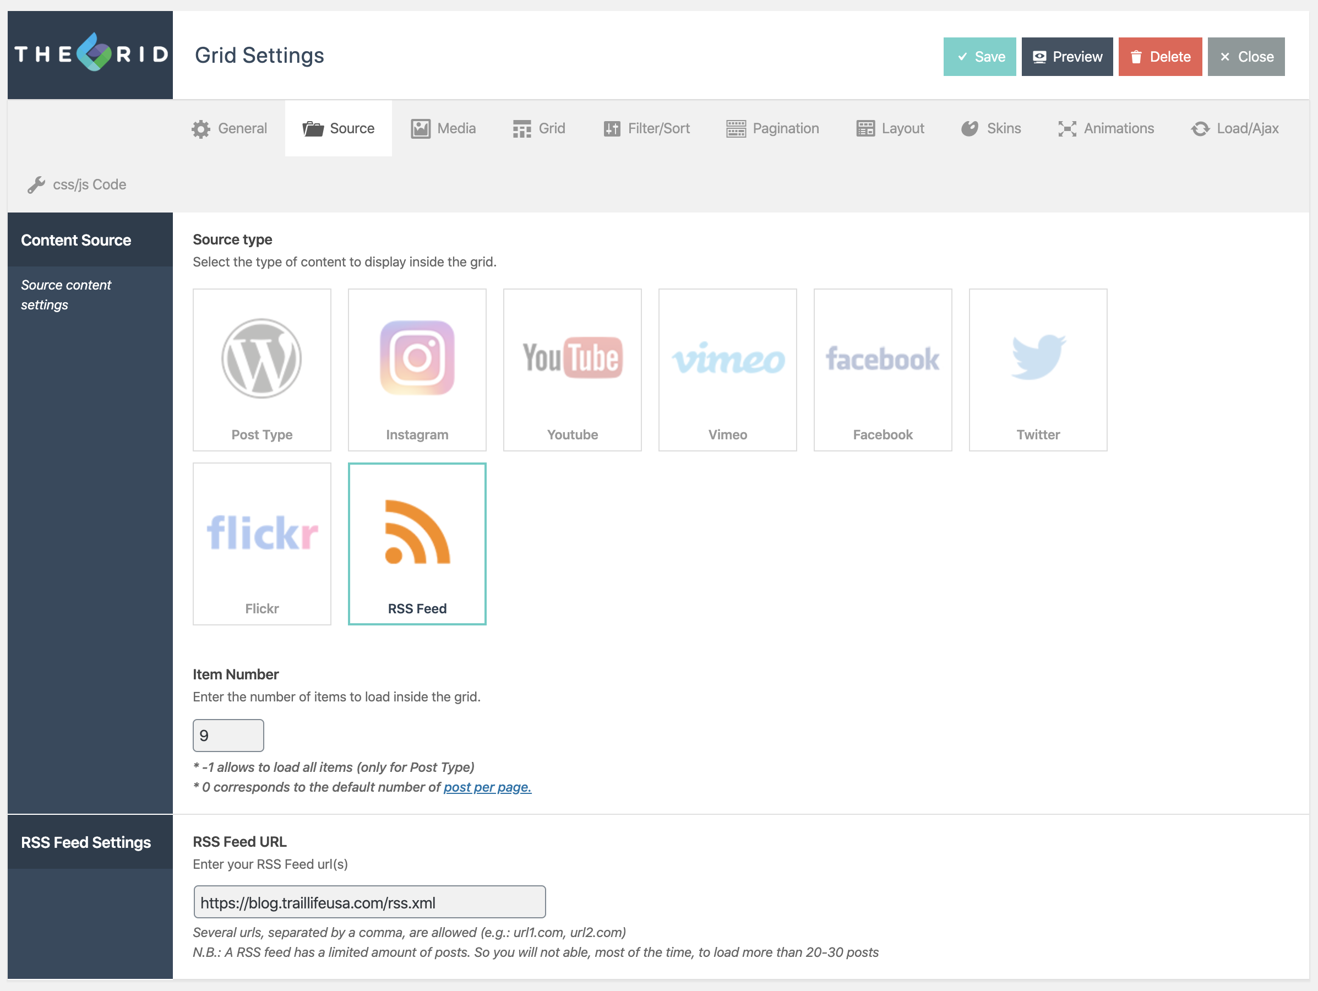Switch to the Media tab

click(x=443, y=129)
